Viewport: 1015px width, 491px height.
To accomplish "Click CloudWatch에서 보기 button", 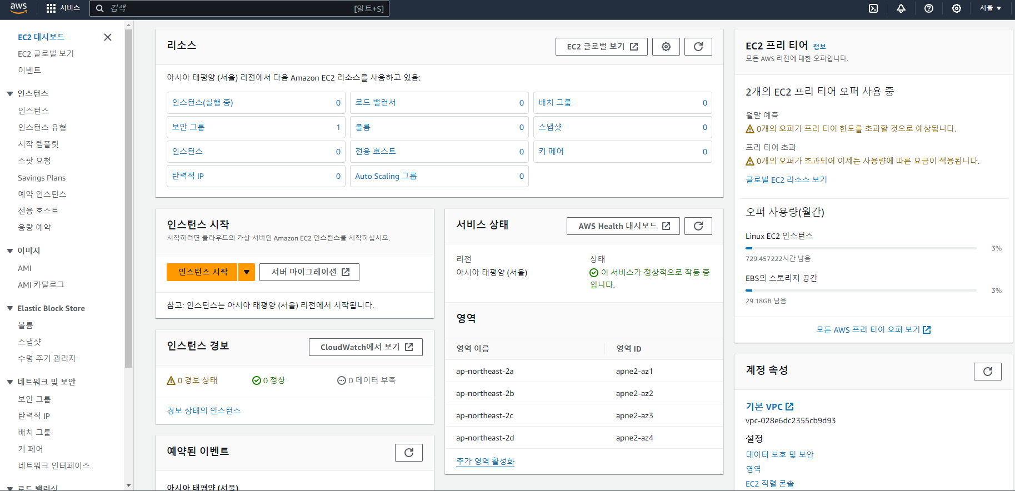I will [366, 347].
